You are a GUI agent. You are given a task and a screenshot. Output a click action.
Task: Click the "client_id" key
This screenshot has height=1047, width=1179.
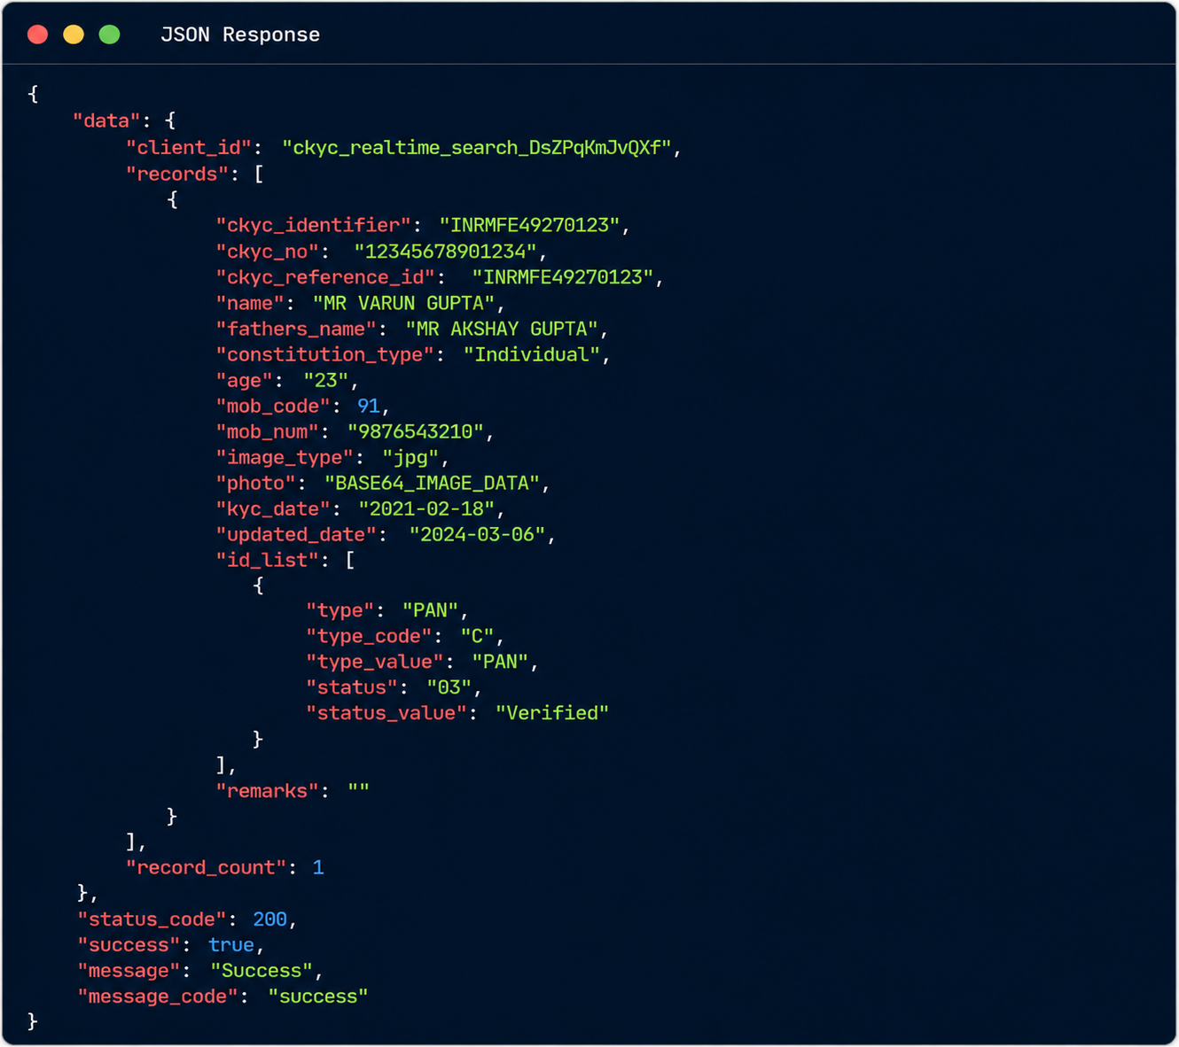click(x=189, y=147)
